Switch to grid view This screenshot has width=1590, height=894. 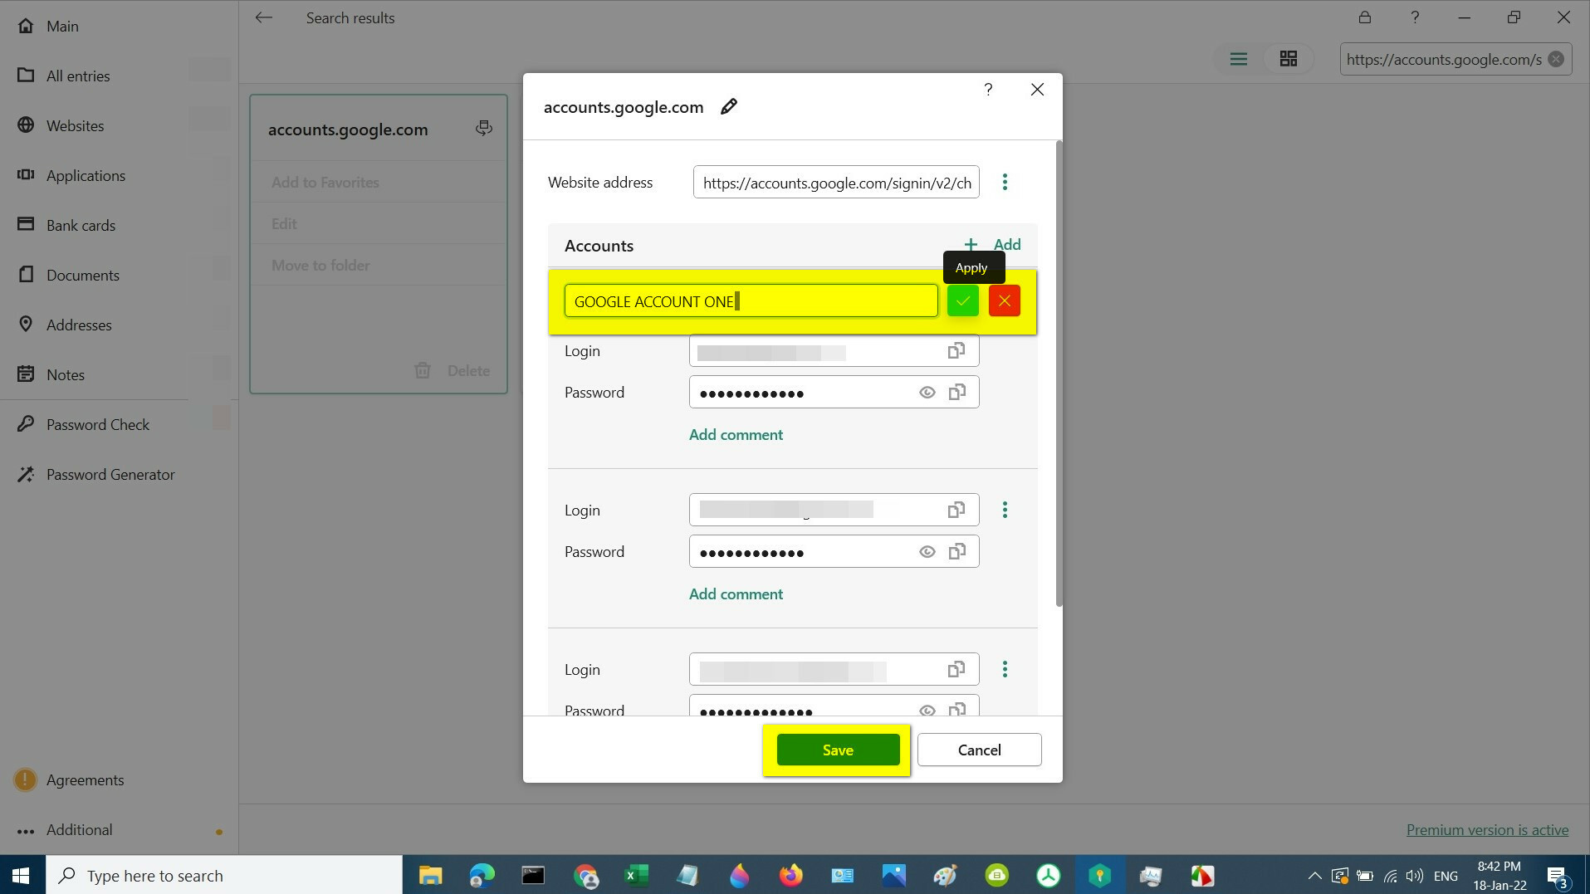(x=1288, y=59)
